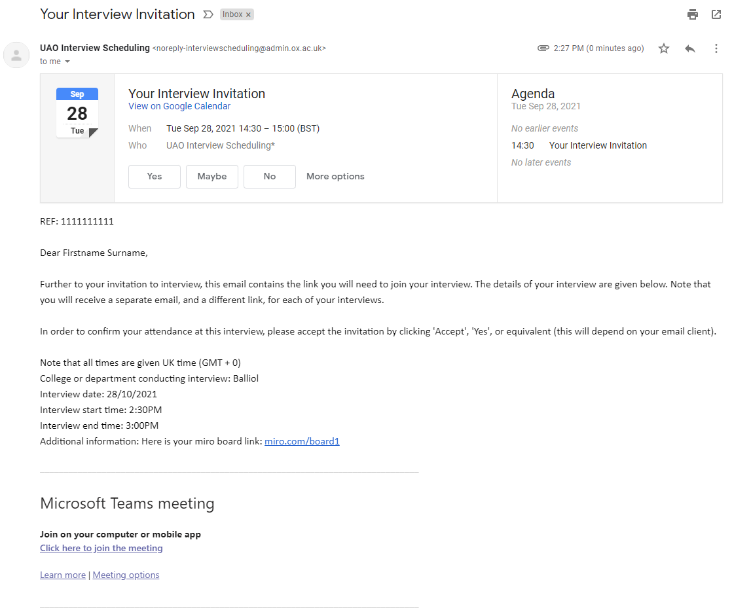Open the miro.com/board1 link
This screenshot has width=732, height=614.
(x=302, y=441)
